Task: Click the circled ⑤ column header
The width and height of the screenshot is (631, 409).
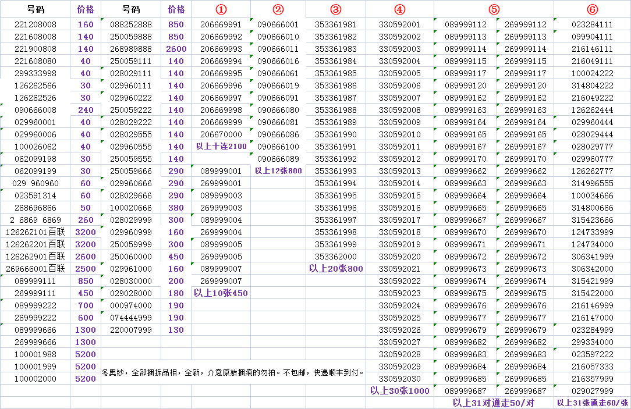Action: click(x=494, y=9)
